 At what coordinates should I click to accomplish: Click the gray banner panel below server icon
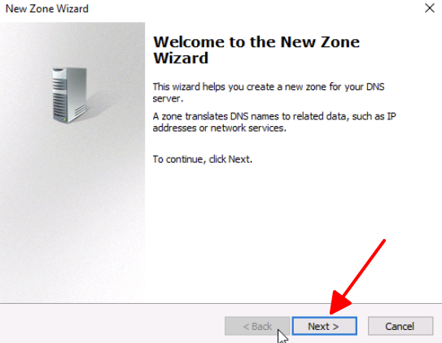click(72, 214)
